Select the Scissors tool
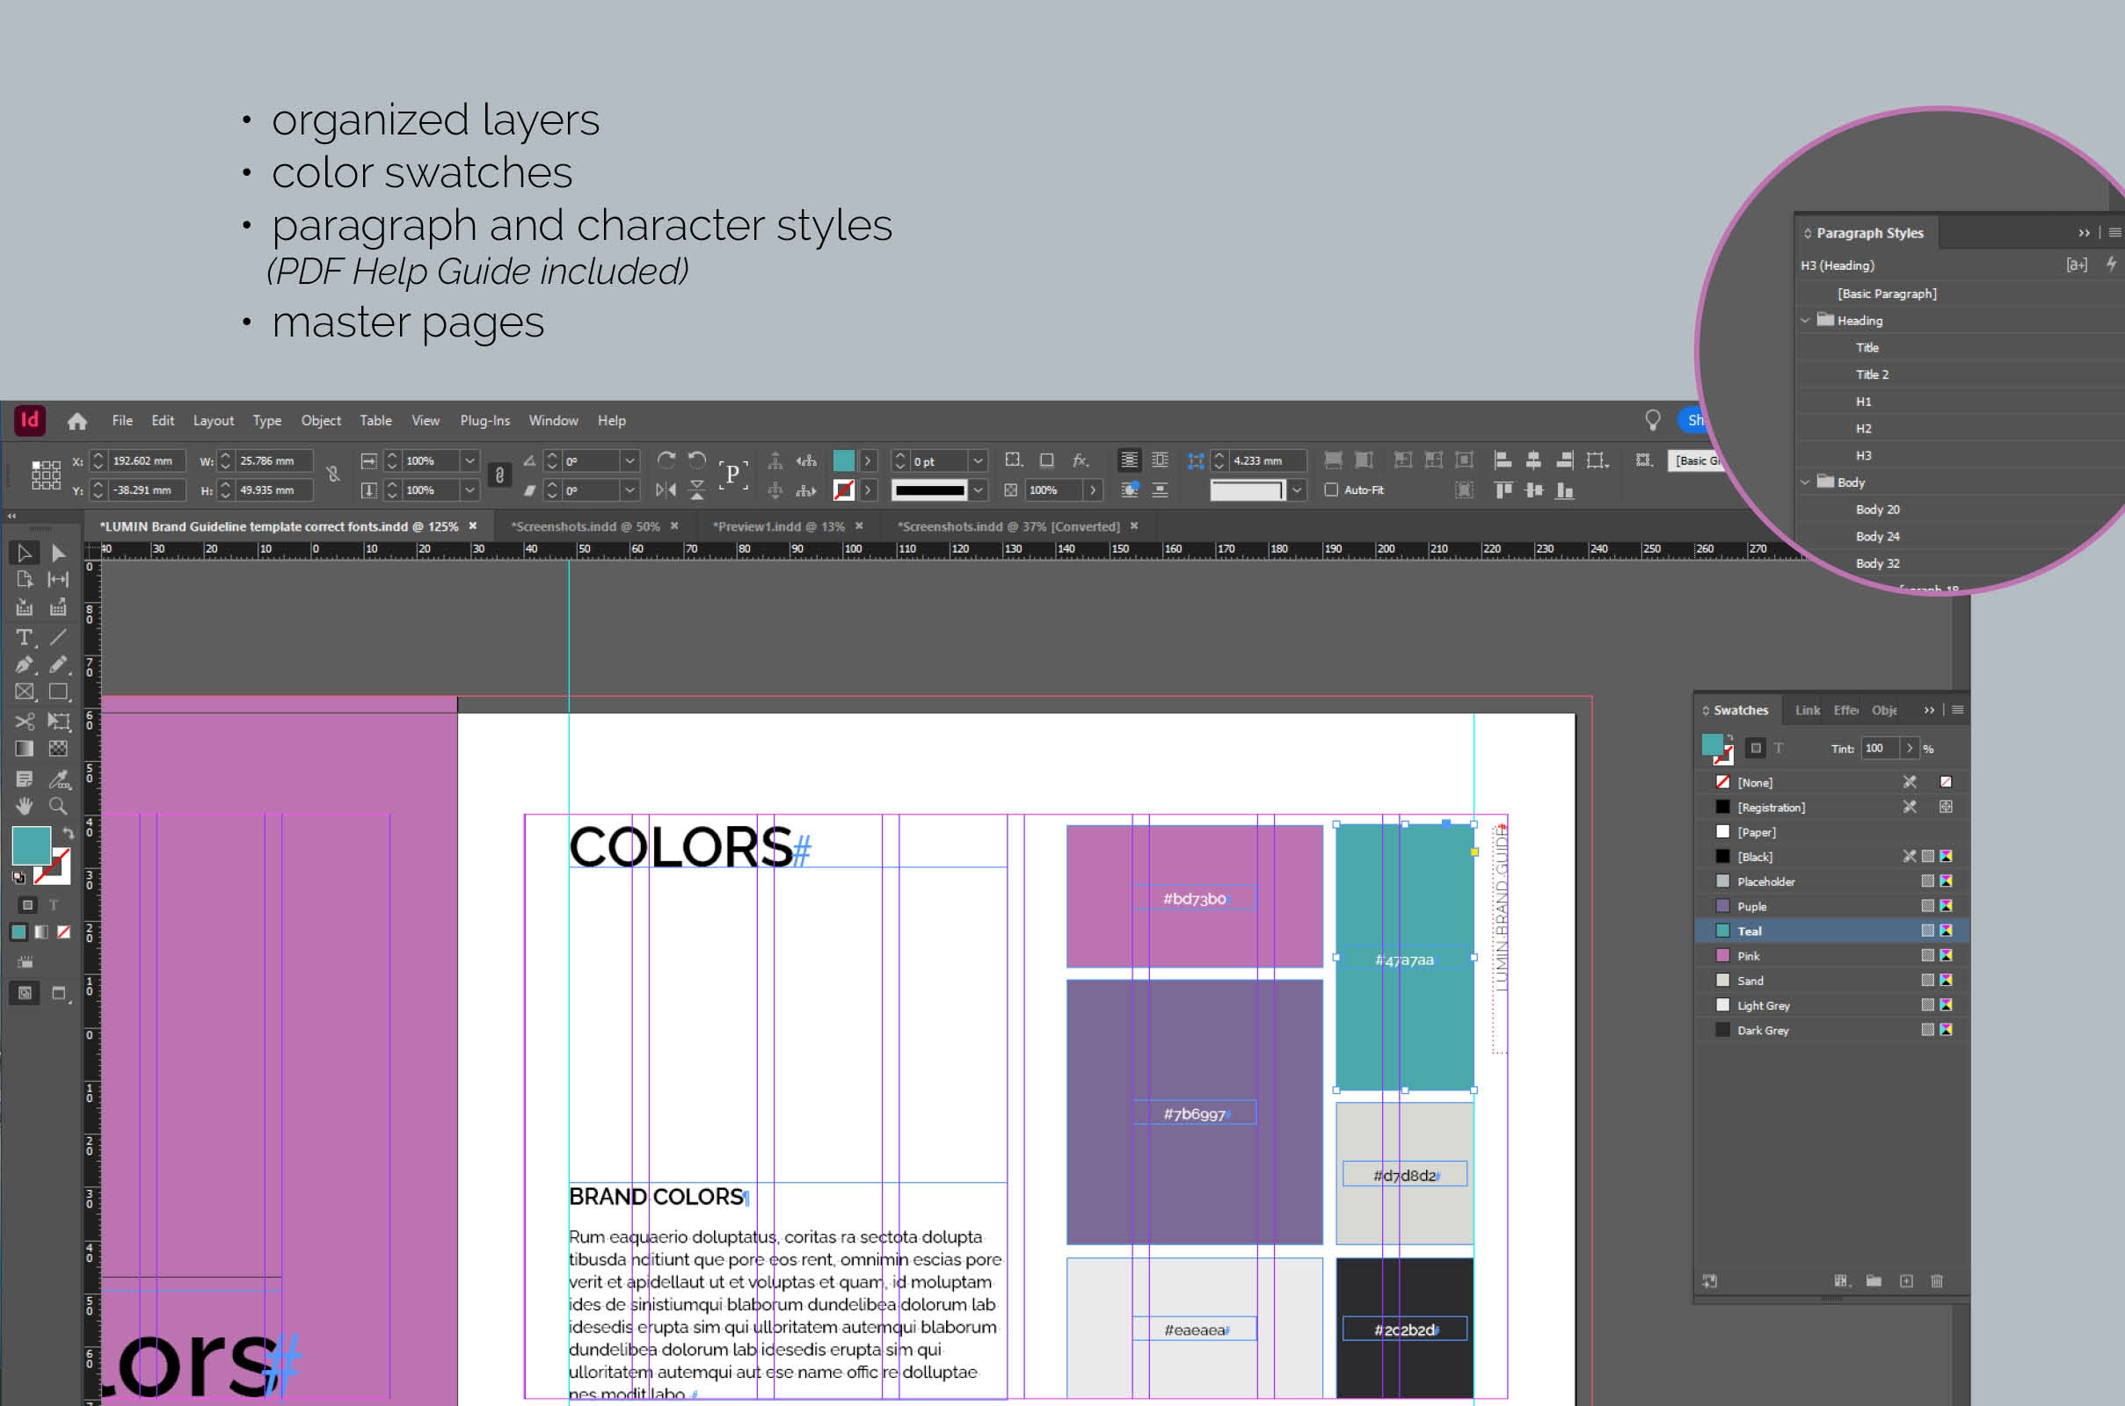The image size is (2125, 1406). point(25,721)
